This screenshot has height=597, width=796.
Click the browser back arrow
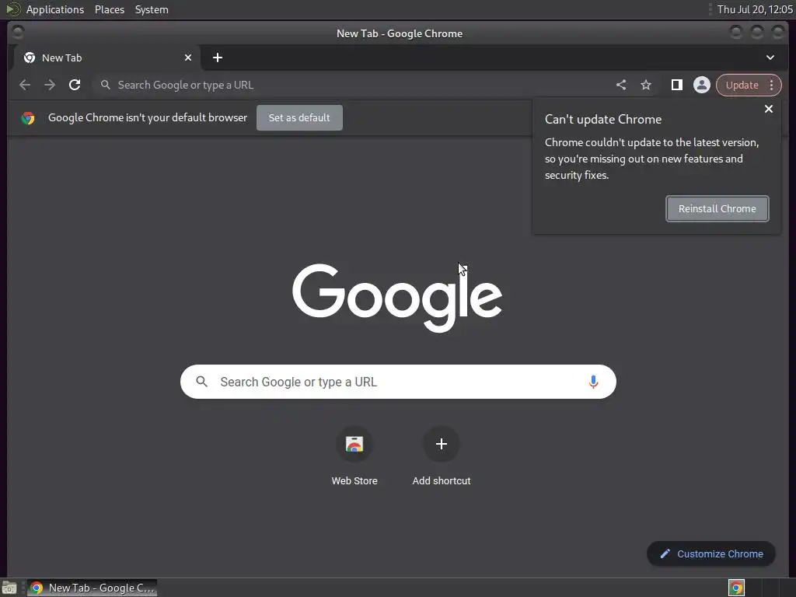pyautogui.click(x=24, y=85)
